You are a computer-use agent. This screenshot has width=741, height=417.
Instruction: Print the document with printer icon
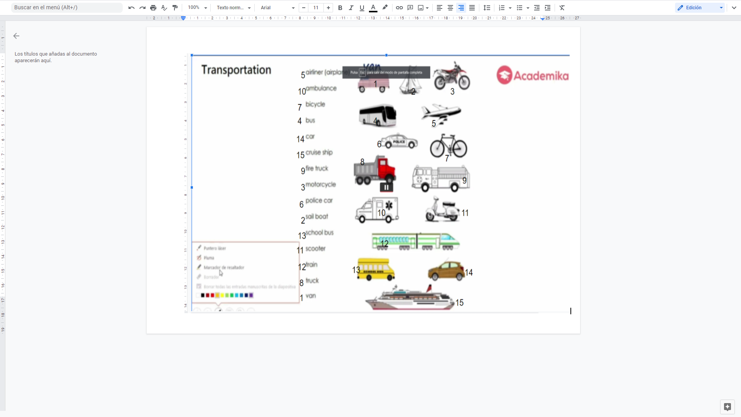153,8
